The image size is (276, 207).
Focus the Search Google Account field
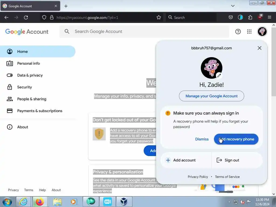coord(144,32)
